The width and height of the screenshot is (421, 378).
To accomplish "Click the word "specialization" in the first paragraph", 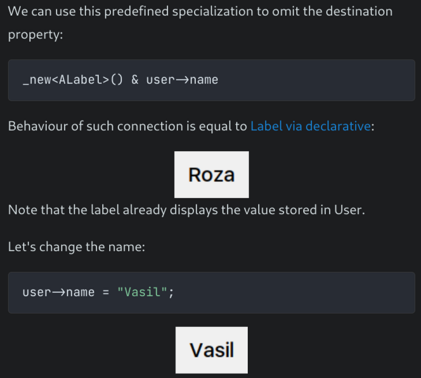I will pos(213,12).
